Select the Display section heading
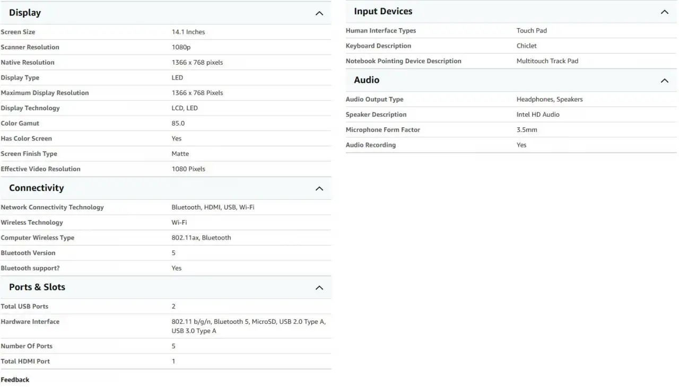This screenshot has width=679, height=387. tap(25, 13)
